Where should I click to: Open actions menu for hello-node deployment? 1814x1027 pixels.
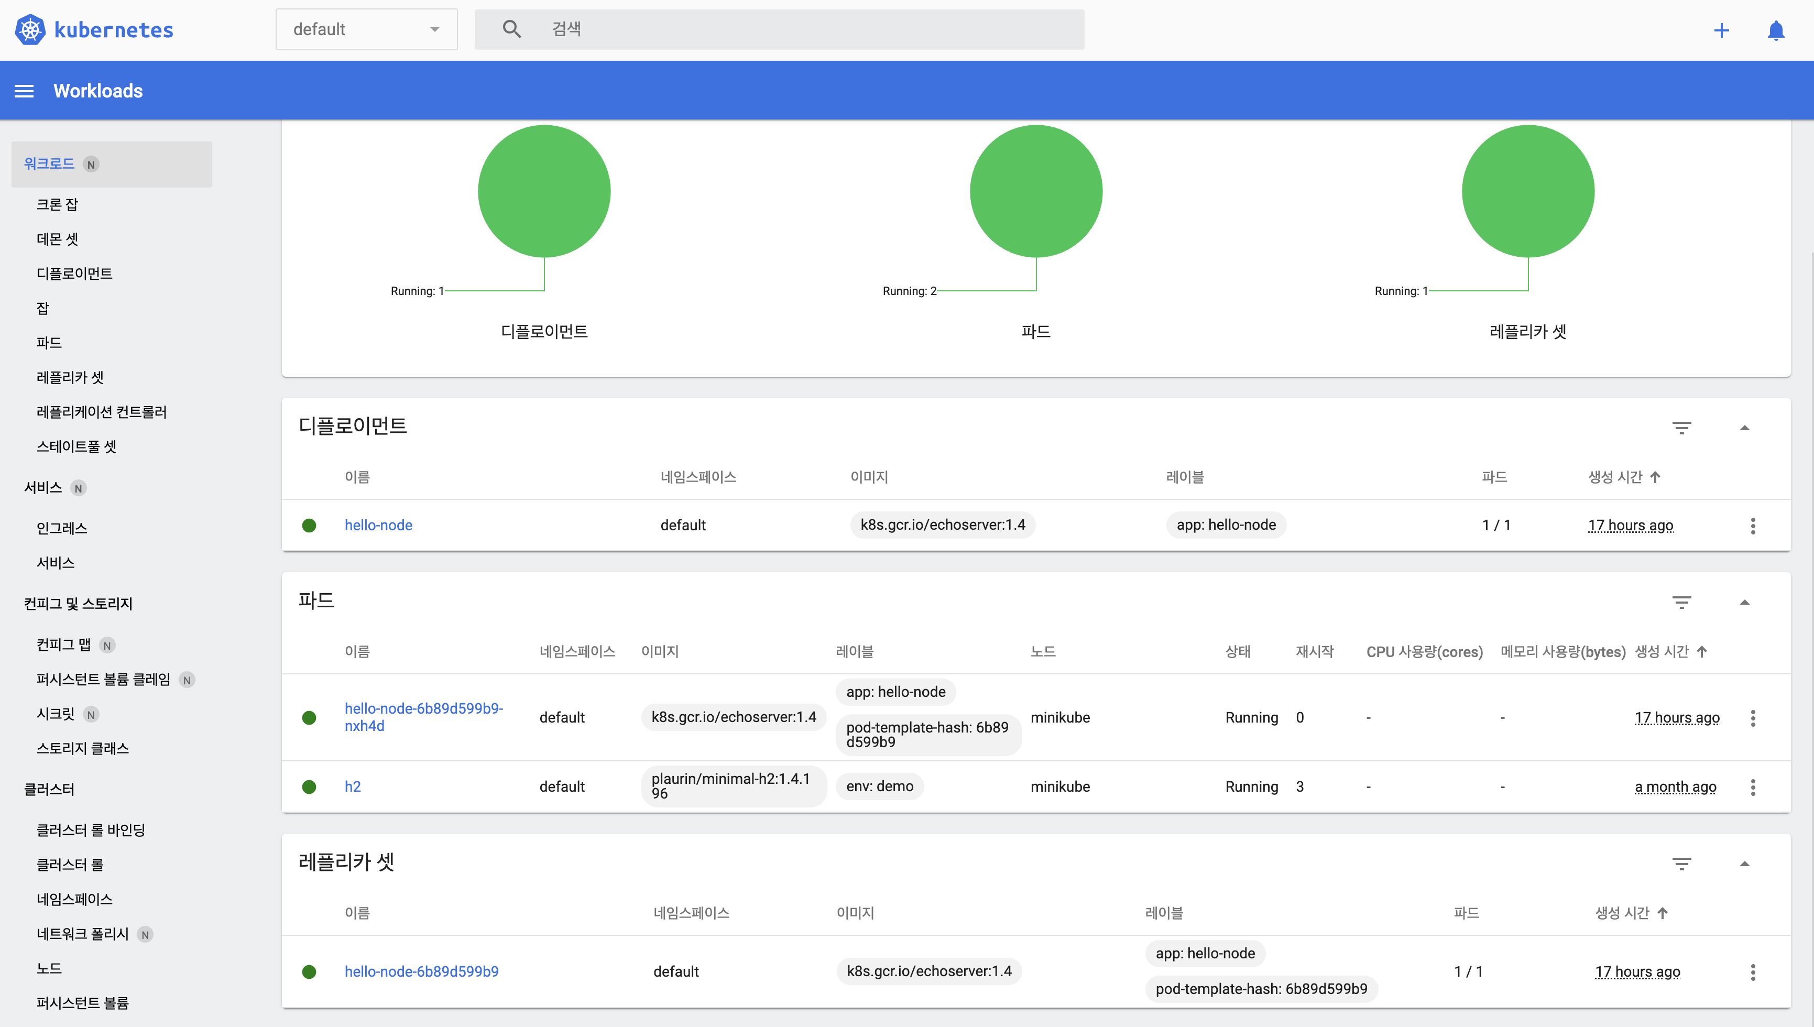pyautogui.click(x=1753, y=526)
